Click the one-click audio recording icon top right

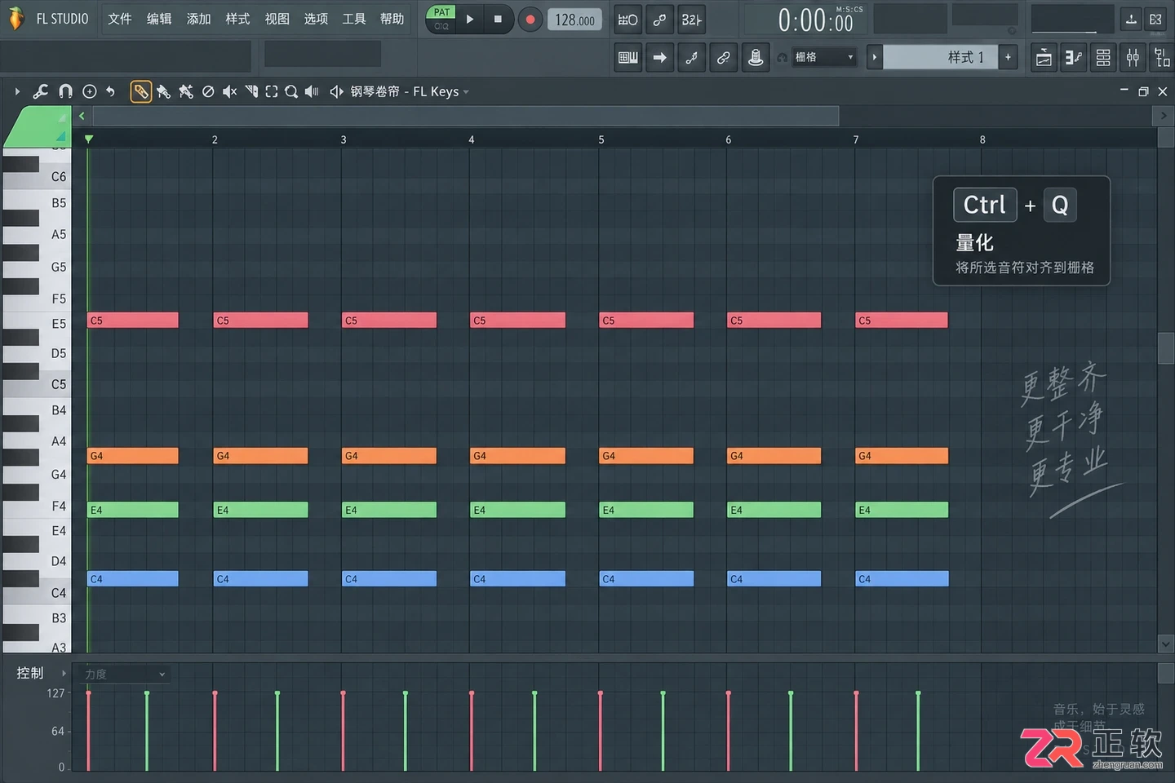coord(1131,20)
